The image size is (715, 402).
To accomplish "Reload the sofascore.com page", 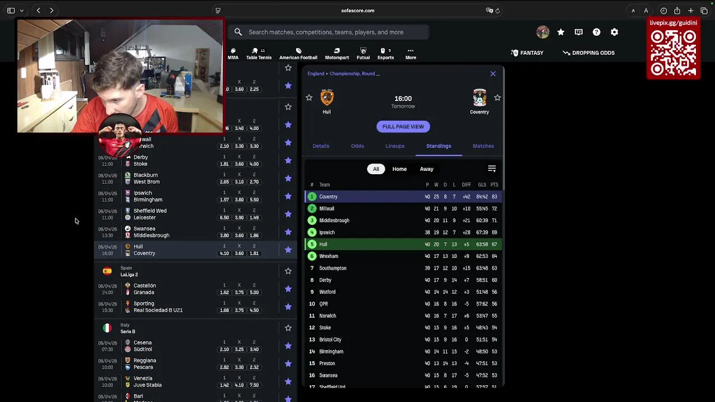I will coord(498,11).
